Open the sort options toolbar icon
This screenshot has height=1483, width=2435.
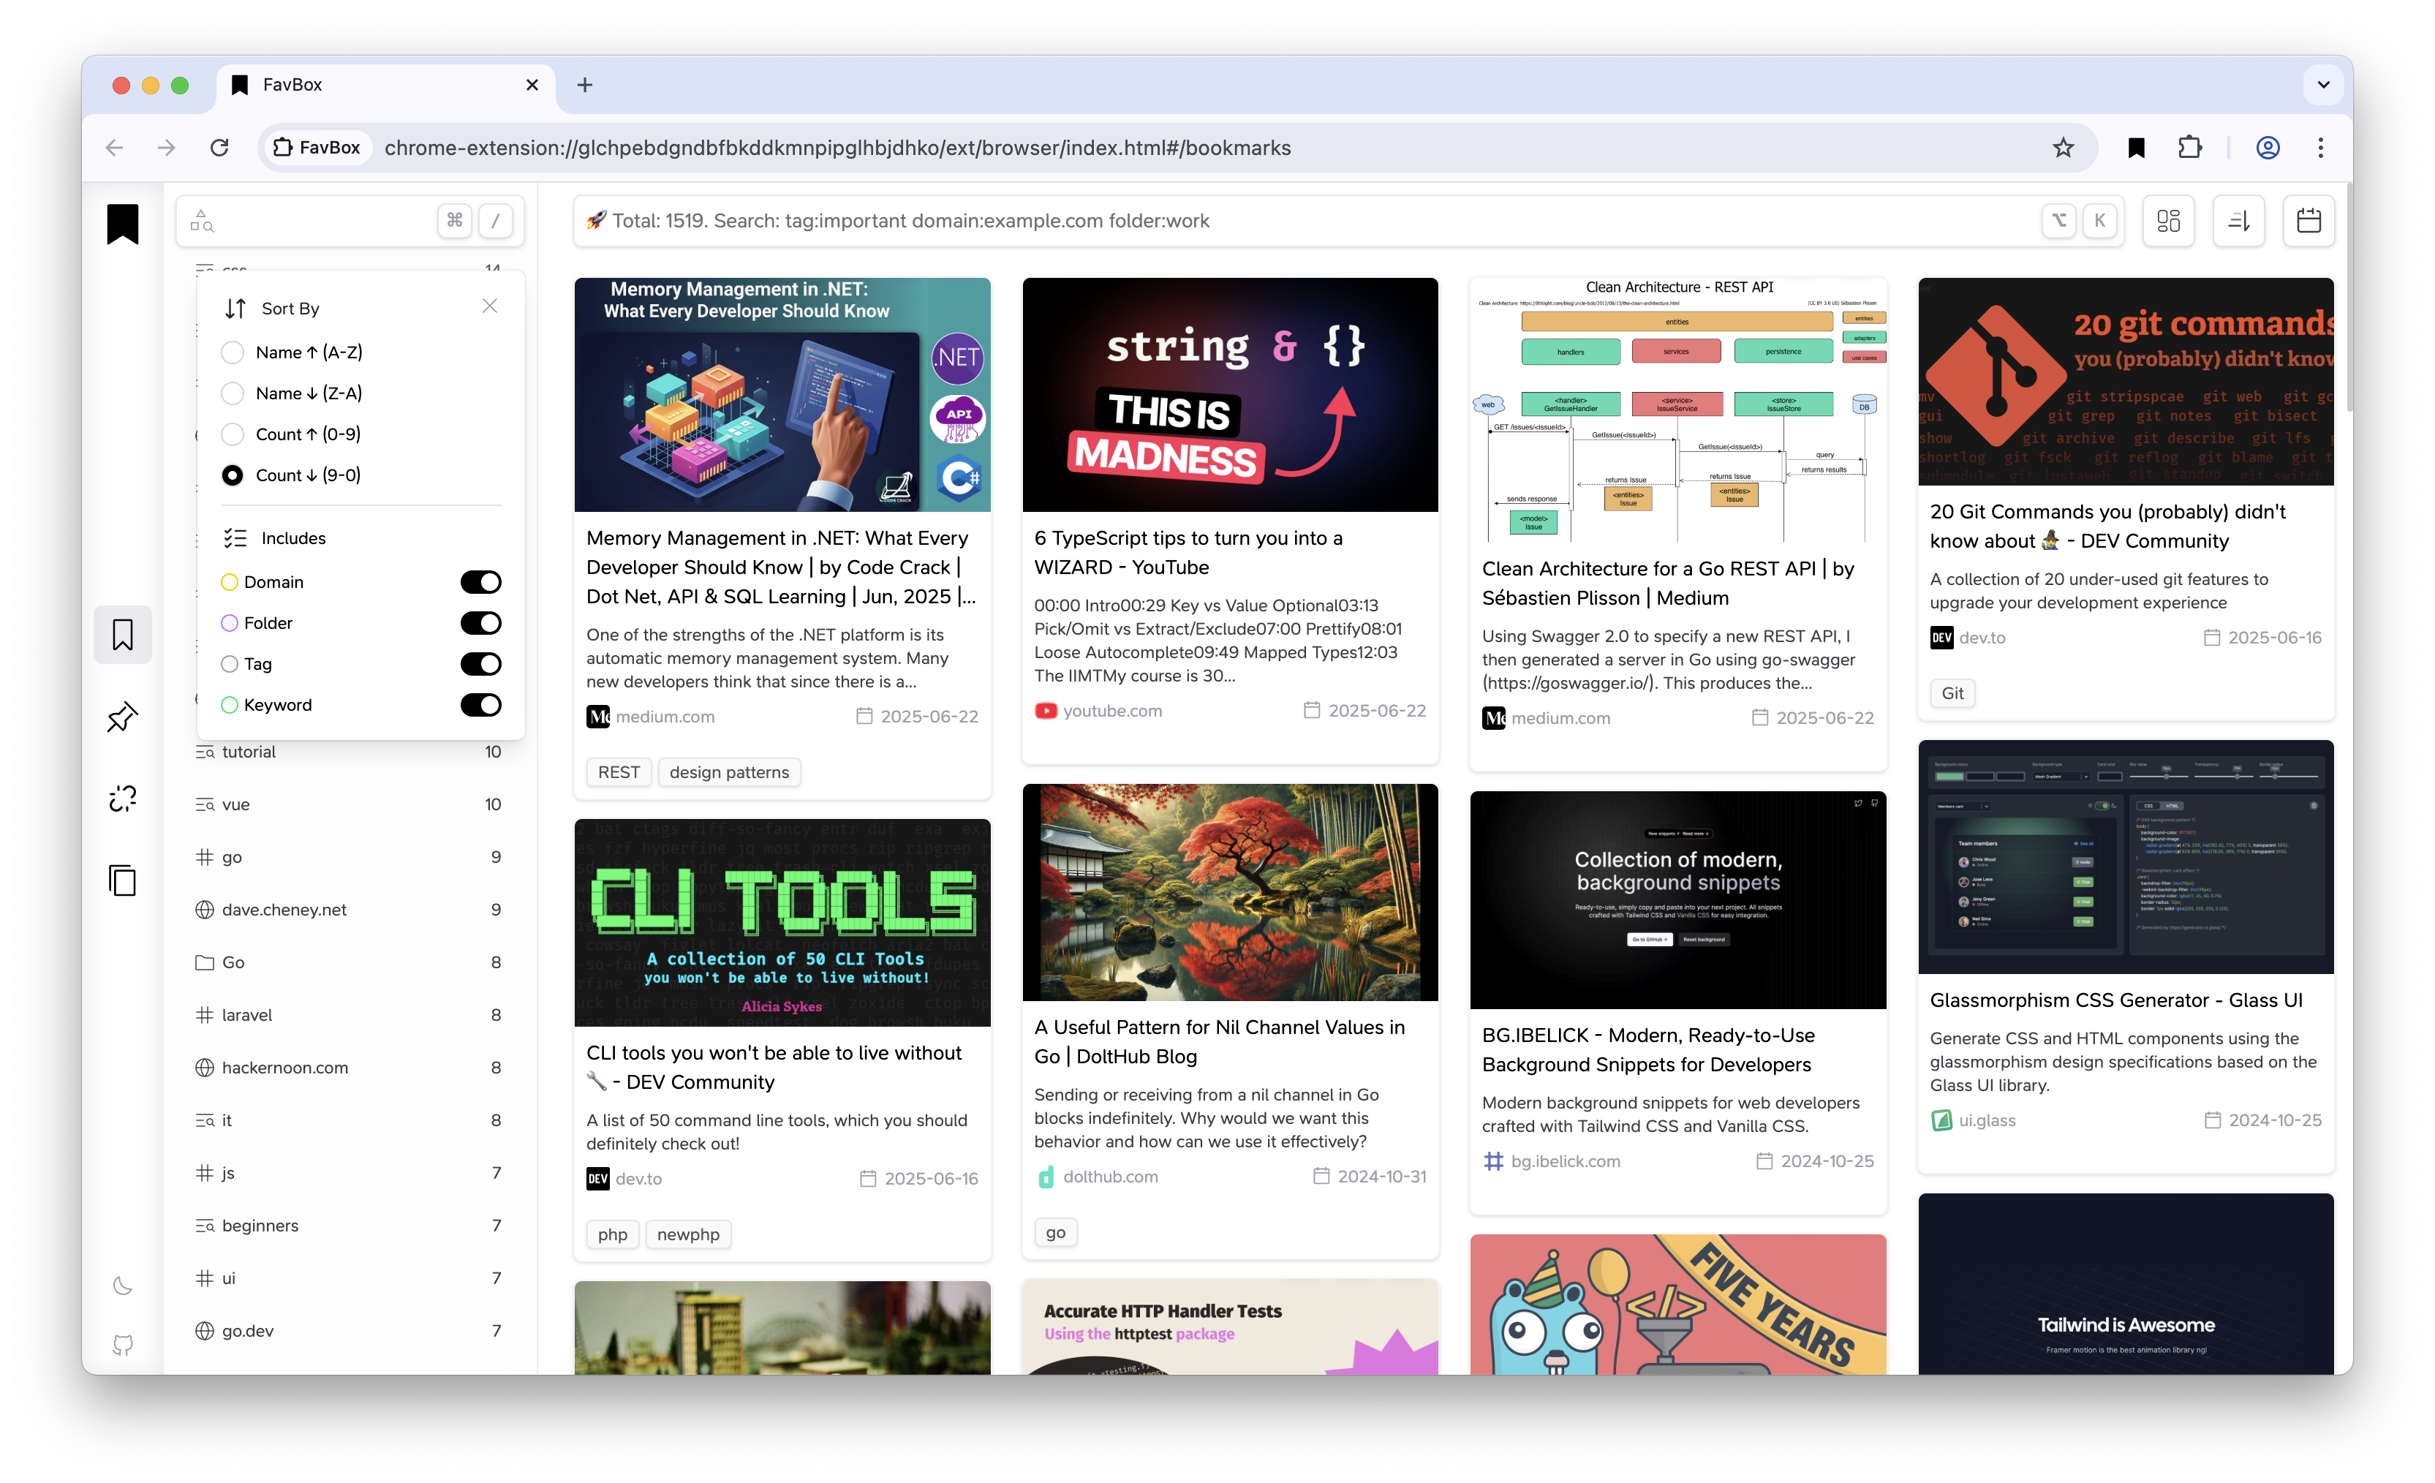2239,220
